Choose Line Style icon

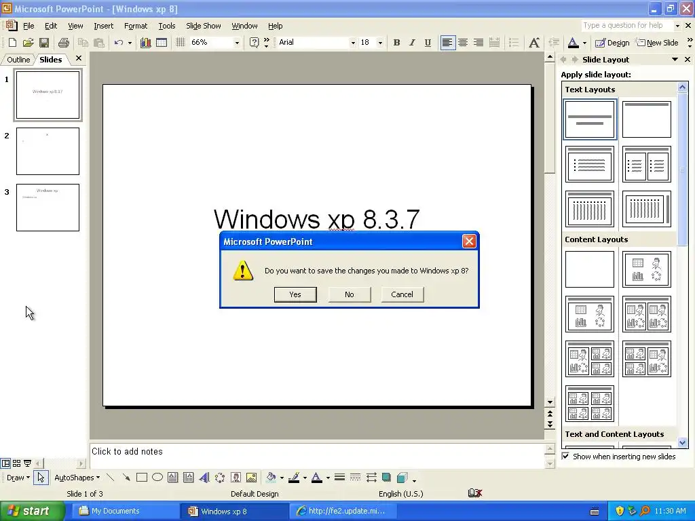point(339,478)
